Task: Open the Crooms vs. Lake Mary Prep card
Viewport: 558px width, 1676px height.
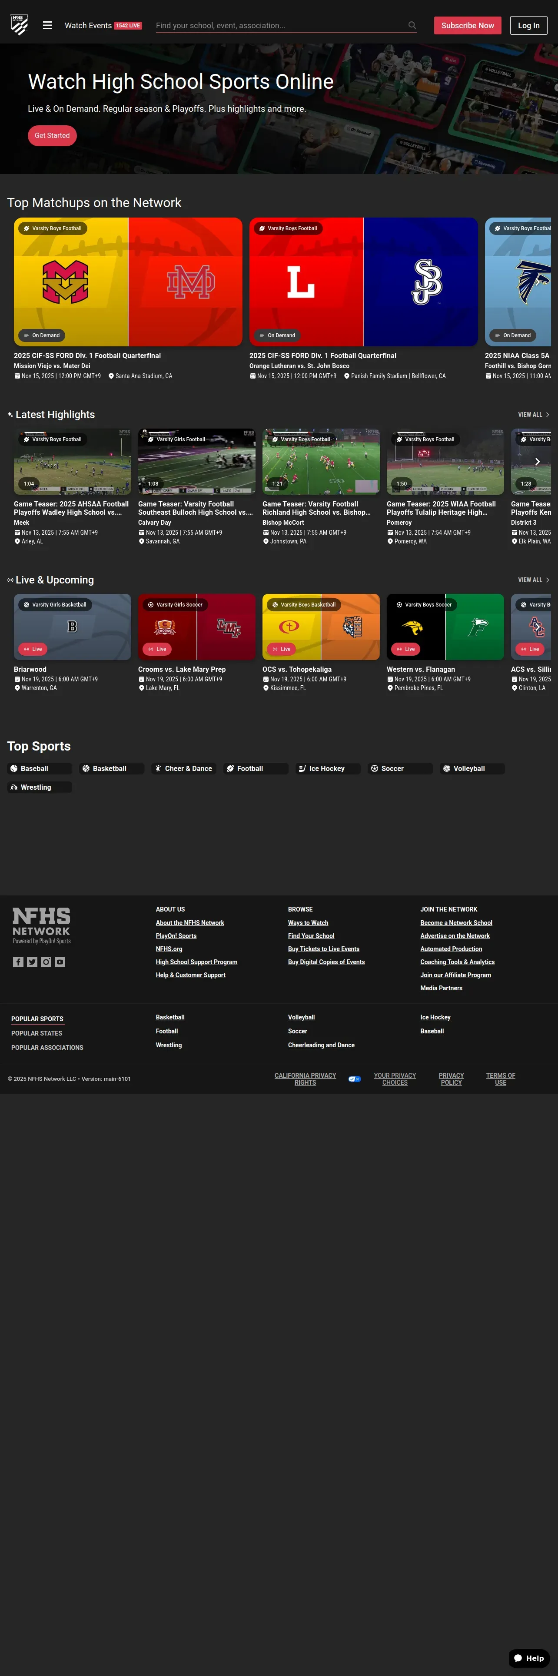Action: (197, 627)
